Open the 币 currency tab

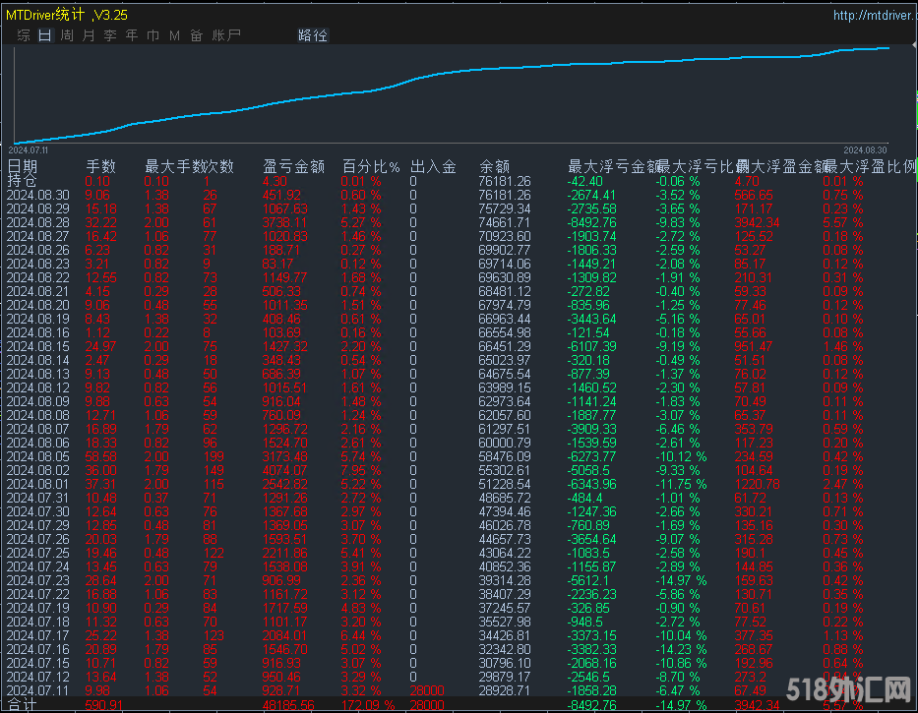[x=153, y=35]
